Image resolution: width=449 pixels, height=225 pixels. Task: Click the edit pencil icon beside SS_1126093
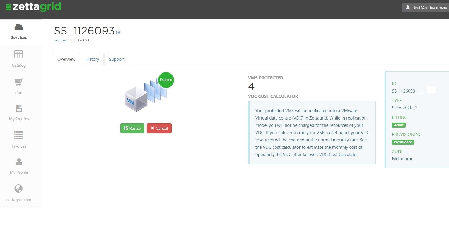118,33
